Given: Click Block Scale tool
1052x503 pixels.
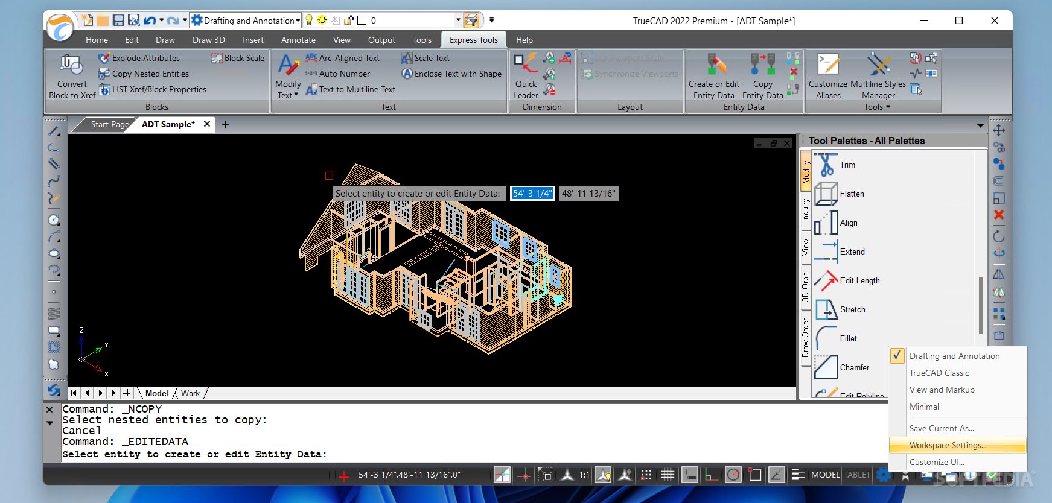Looking at the screenshot, I should pos(238,58).
